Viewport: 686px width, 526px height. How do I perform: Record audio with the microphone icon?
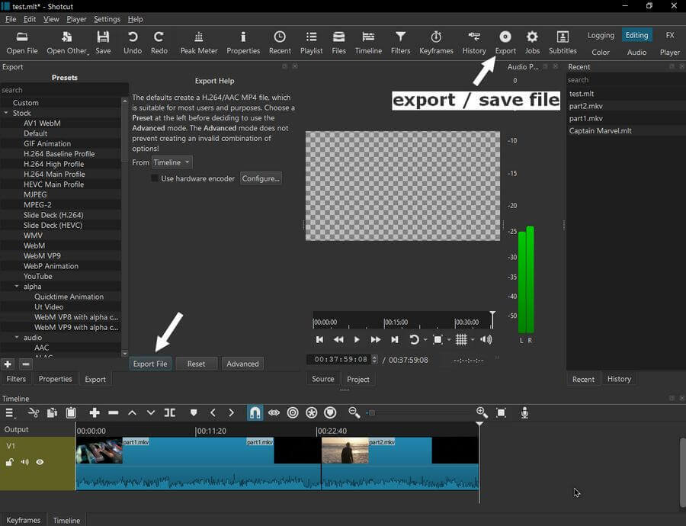point(524,412)
